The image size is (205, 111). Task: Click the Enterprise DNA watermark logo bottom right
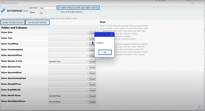click(x=199, y=107)
